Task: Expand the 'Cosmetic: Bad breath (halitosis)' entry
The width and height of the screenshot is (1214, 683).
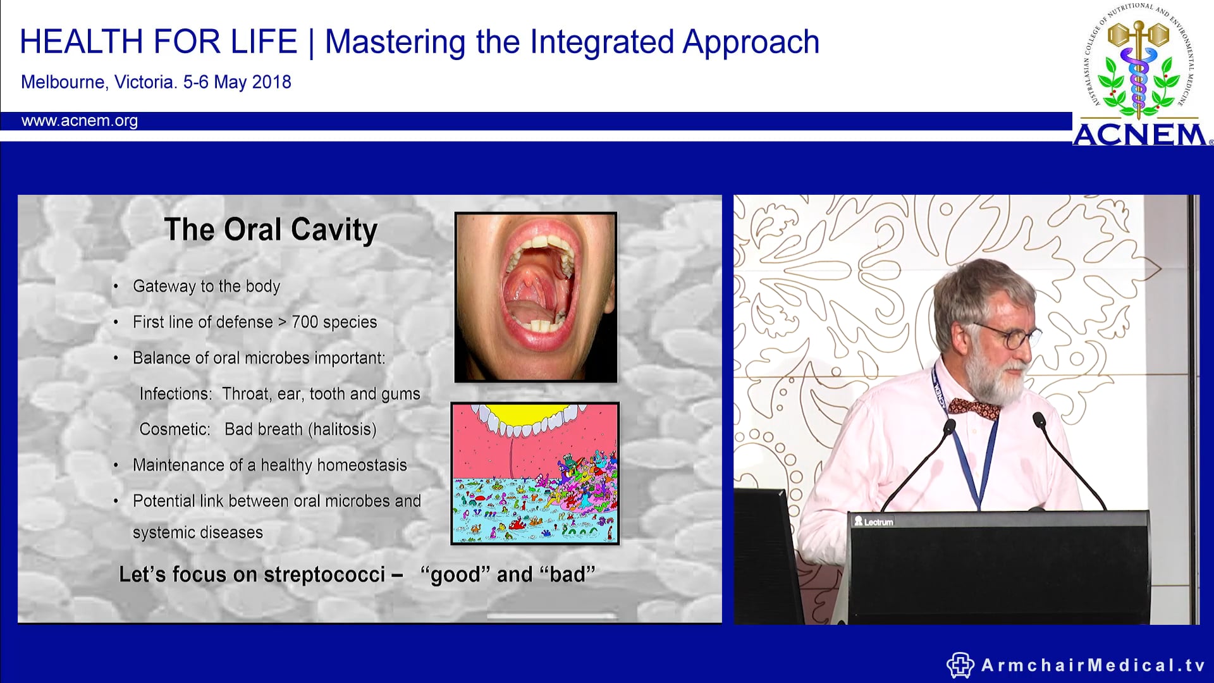Action: tap(259, 429)
